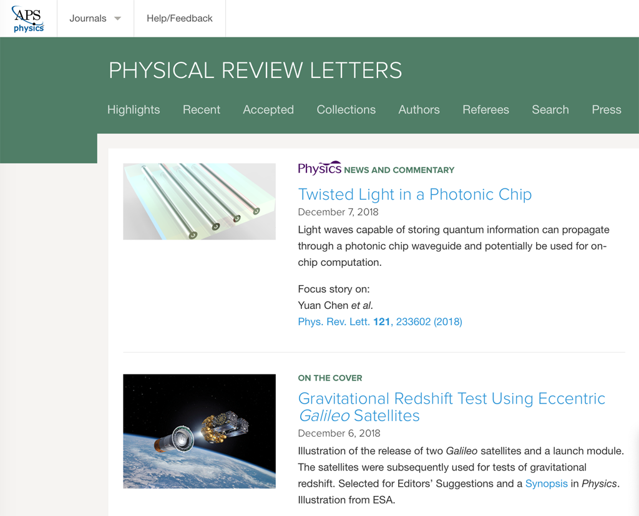Click the News and Commentary label
Viewport: 639px width, 516px height.
pos(399,170)
